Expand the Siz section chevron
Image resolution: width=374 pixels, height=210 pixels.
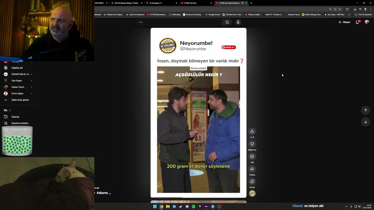[10, 110]
